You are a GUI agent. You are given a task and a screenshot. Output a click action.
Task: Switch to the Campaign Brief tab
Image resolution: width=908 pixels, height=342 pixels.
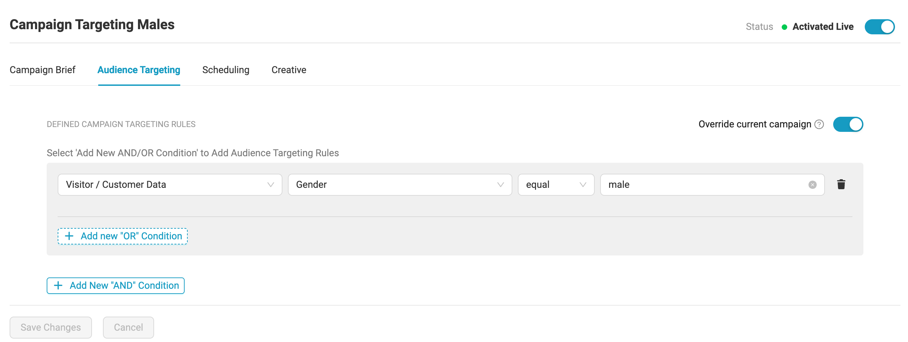coord(42,70)
